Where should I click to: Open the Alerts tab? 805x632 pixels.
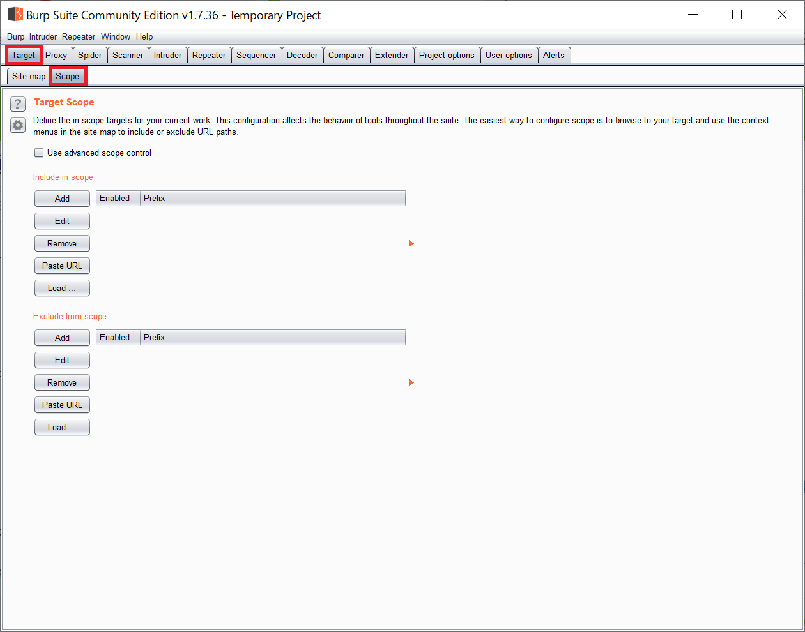(x=554, y=55)
